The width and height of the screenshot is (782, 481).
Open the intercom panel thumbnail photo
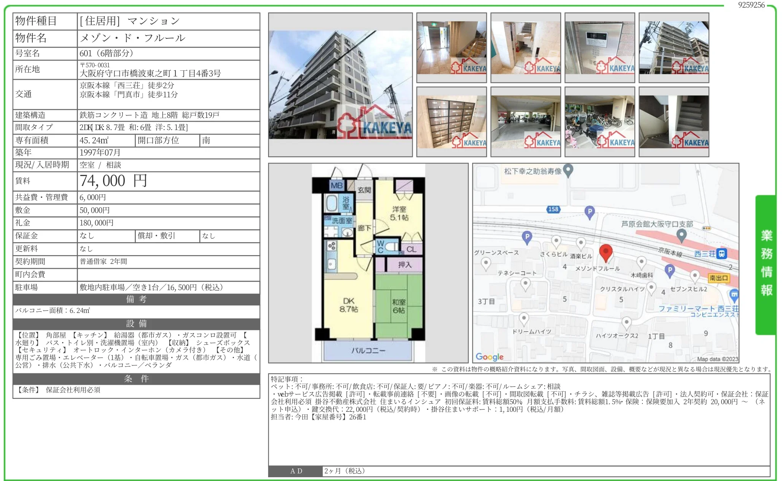(x=599, y=48)
